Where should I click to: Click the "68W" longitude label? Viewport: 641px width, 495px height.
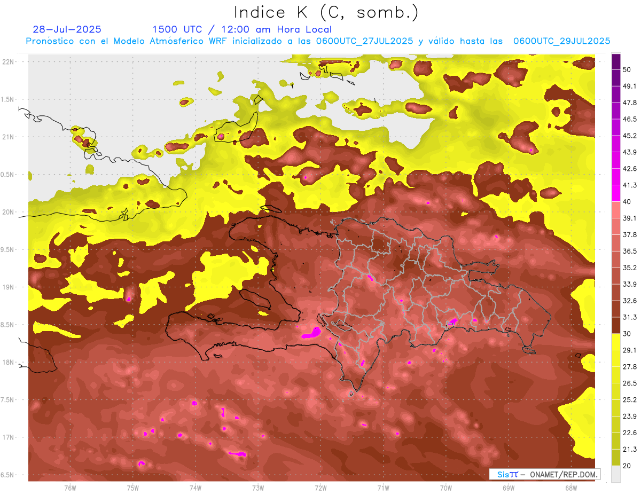(x=571, y=488)
